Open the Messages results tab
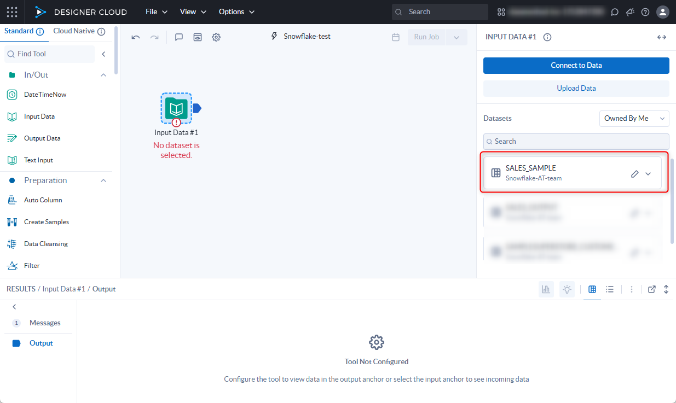This screenshot has height=403, width=676. tap(38, 323)
